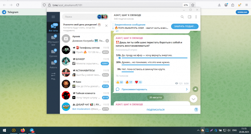Open the Telegram hamburger main menu
Image resolution: width=251 pixels, height=134 pixels.
tap(53, 17)
